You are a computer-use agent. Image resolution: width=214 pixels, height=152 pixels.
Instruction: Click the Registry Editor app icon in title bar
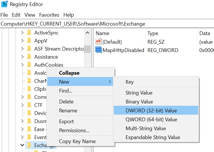[x=5, y=4]
